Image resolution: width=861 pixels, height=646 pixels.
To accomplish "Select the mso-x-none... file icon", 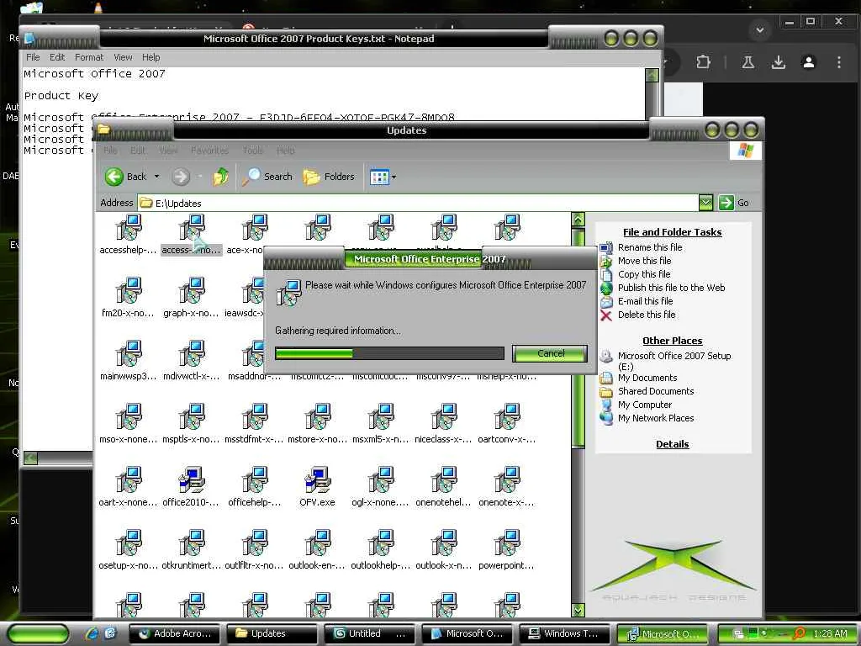I will 128,416.
